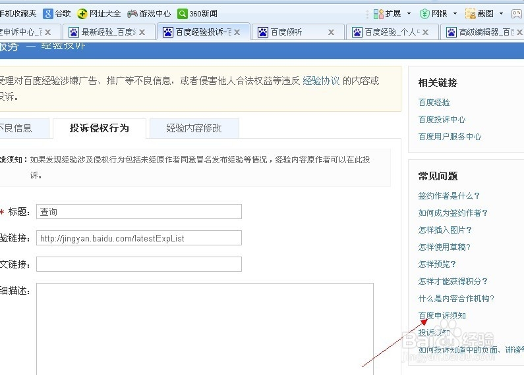Close the 百度经验_个人 browser tab
The image size is (524, 375).
[425, 32]
